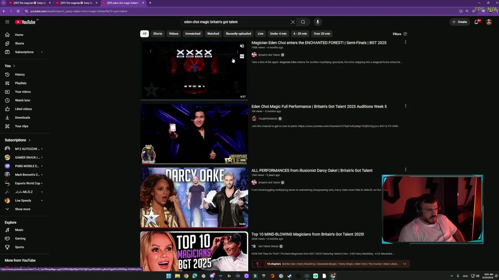Clear the search box with the X
499x280 pixels.
click(x=293, y=22)
